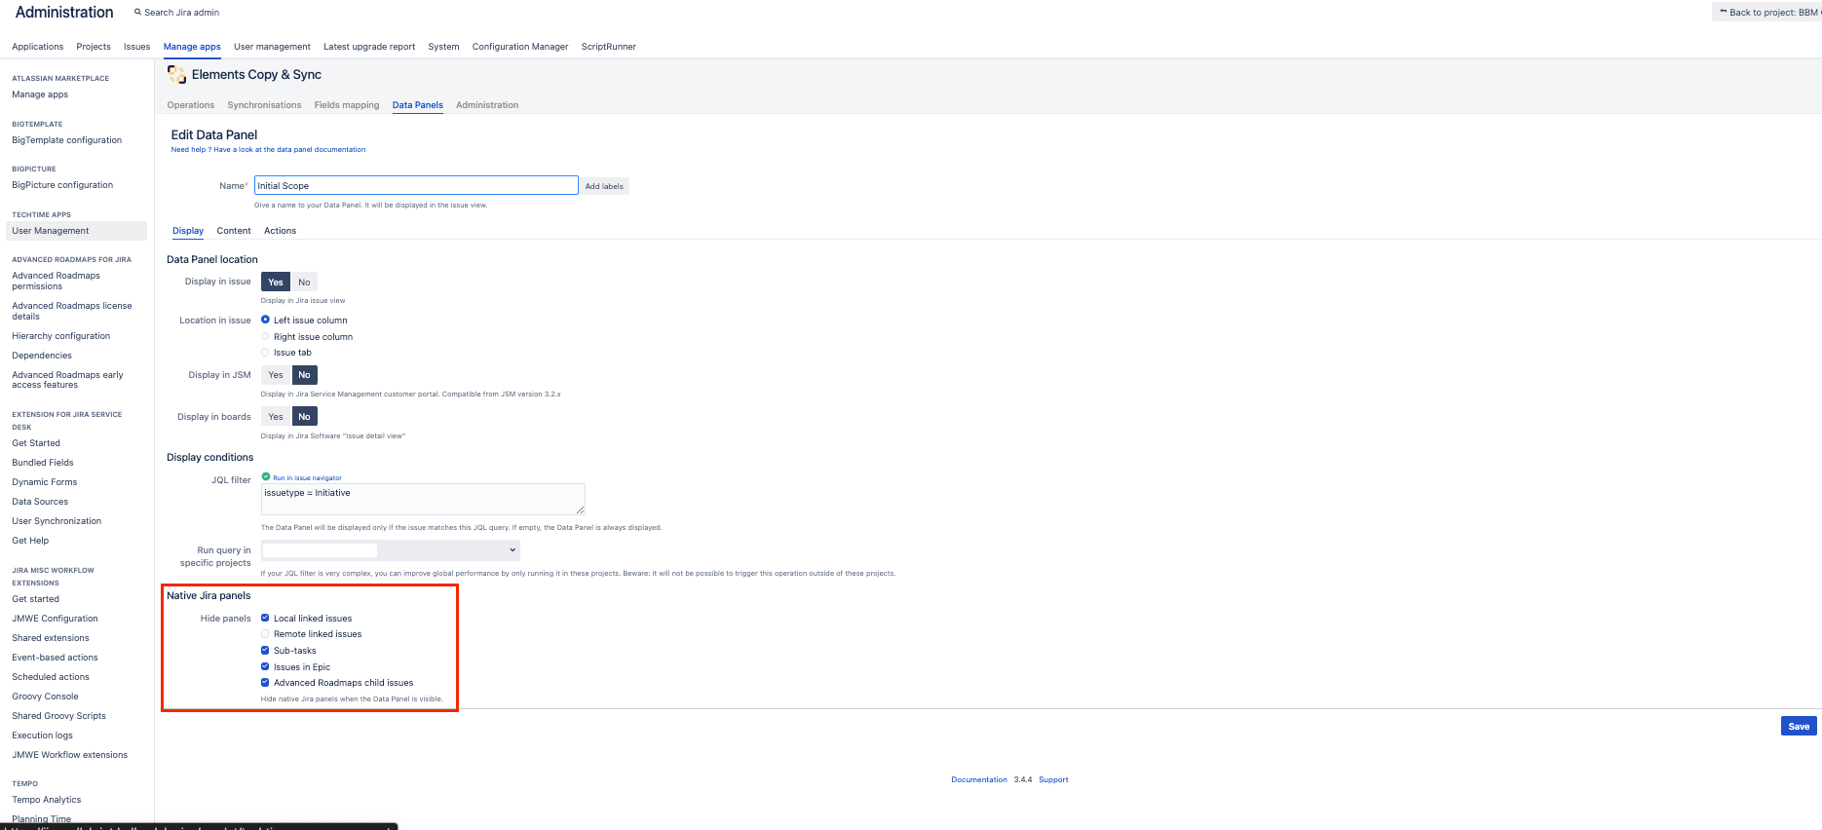Open Data Sources in sidebar
The height and width of the screenshot is (830, 1822).
tap(40, 502)
